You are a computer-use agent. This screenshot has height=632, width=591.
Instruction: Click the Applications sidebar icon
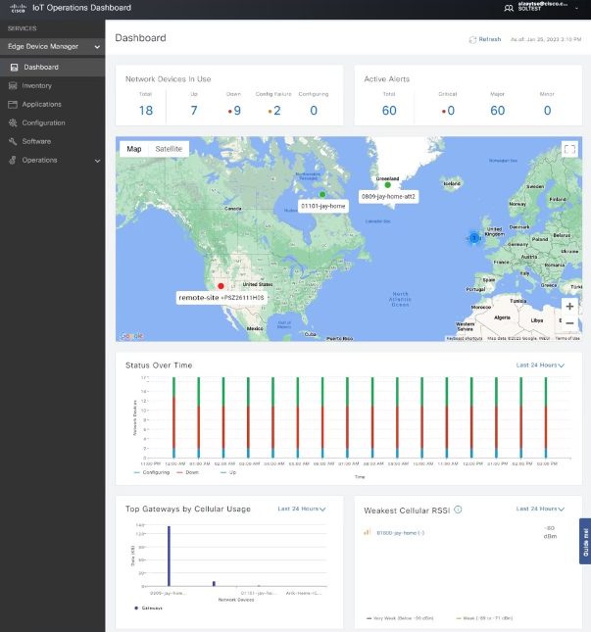(13, 104)
